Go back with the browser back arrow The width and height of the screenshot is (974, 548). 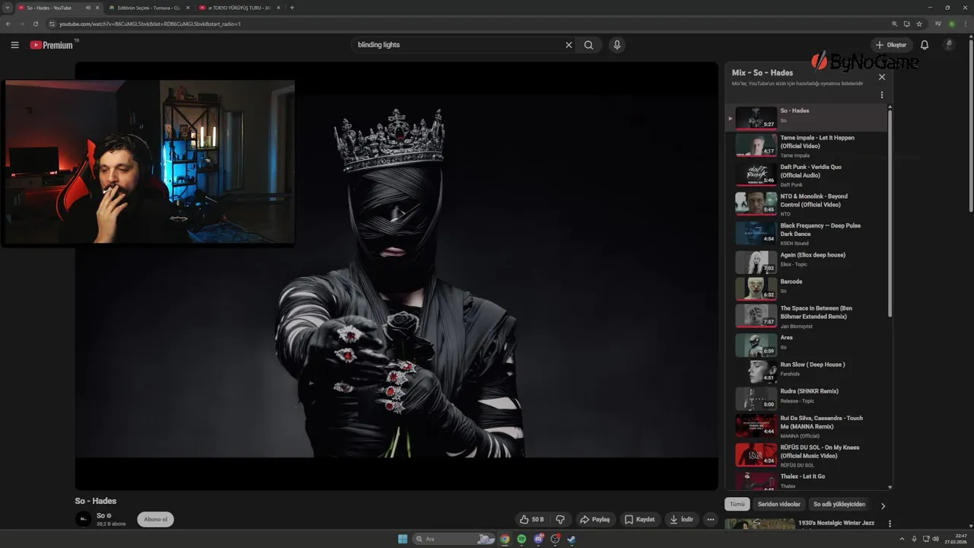click(8, 24)
